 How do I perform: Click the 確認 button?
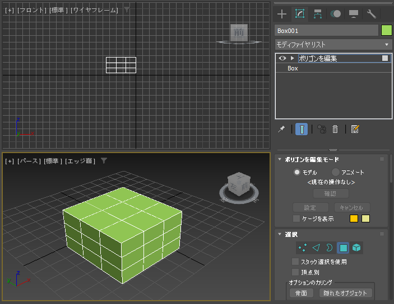coord(331,193)
